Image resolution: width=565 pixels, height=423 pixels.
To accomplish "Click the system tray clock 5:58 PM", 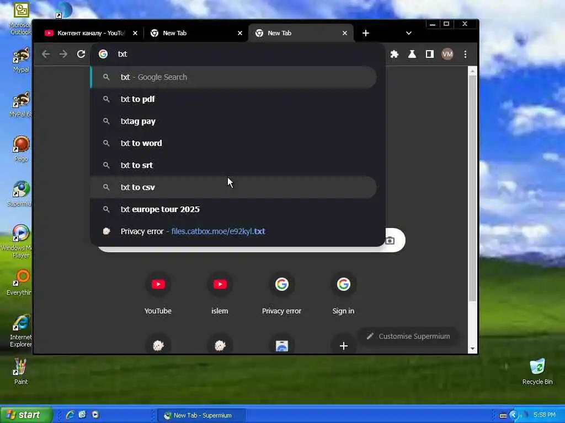I will tap(544, 415).
